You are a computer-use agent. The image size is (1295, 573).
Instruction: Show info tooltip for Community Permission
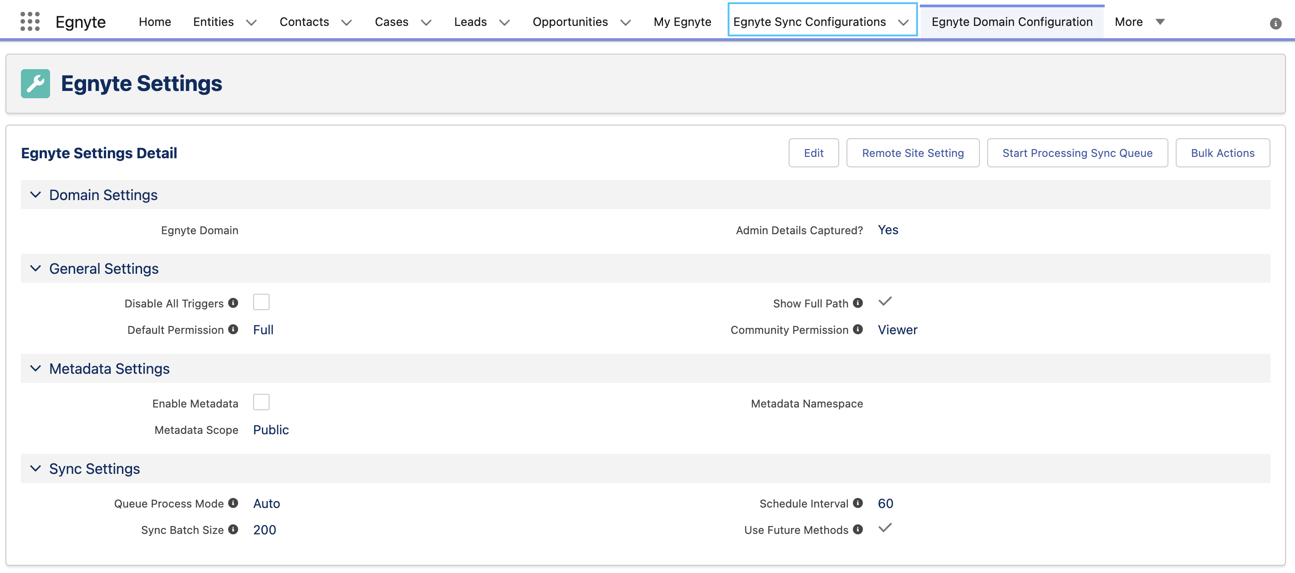pos(858,329)
